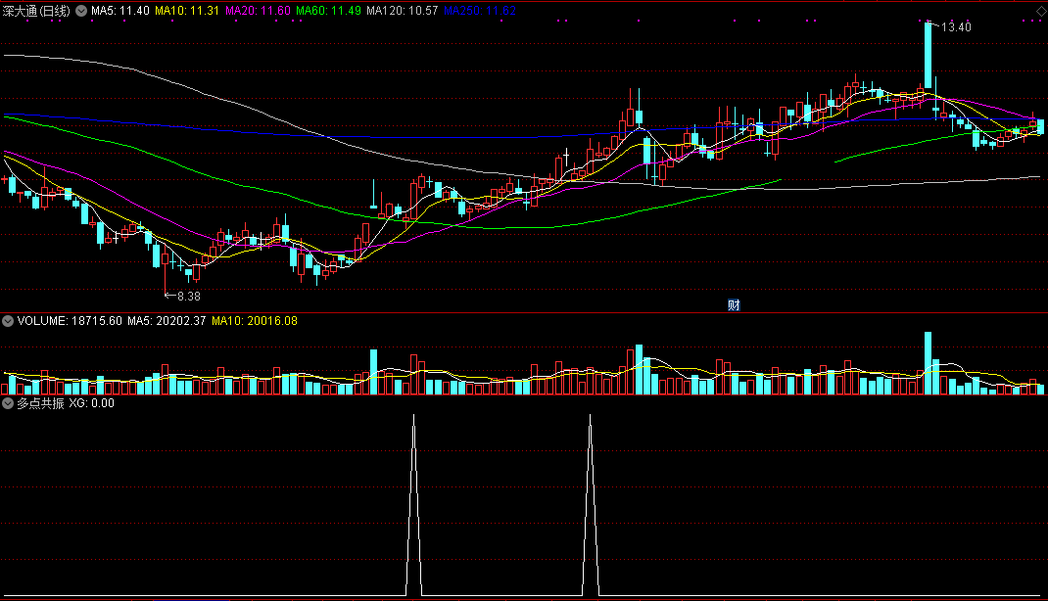Click the MA60: 11.49 label
The width and height of the screenshot is (1048, 601).
click(x=329, y=11)
